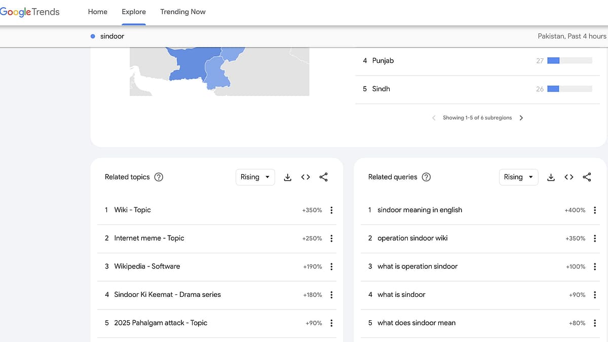The height and width of the screenshot is (342, 608).
Task: Expand Rising dropdown in Related topics
Action: [255, 177]
